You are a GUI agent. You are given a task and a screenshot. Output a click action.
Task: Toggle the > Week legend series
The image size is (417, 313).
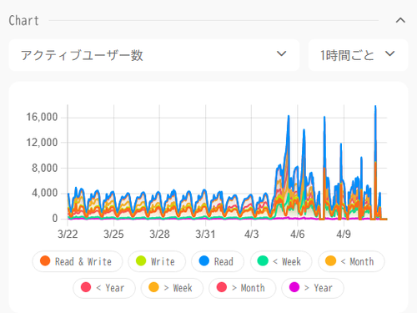click(x=172, y=288)
